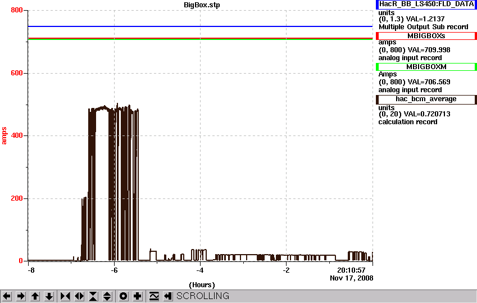Click the 800 y-axis tick label

coord(17,10)
